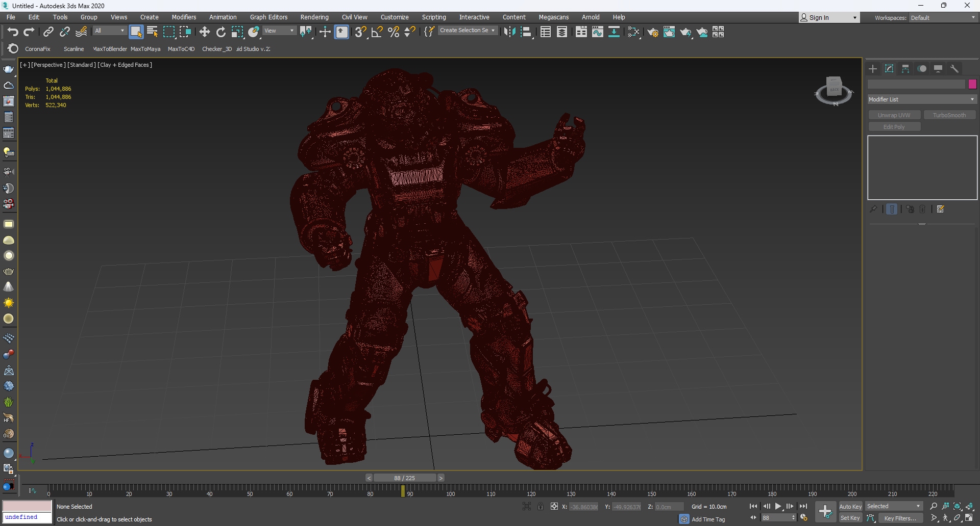Click the Render Production teapot icon

tap(685, 32)
